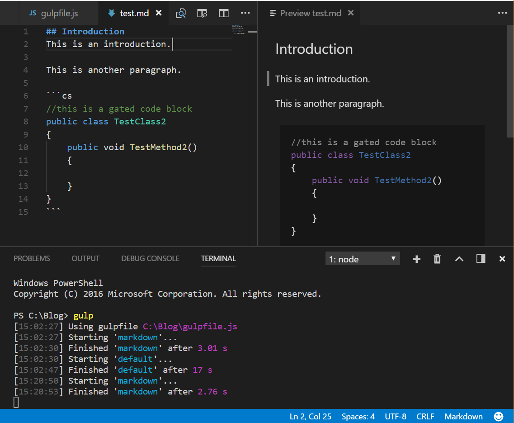The image size is (514, 423).
Task: Click the Open Preview icon in editor toolbar
Action: pos(181,13)
